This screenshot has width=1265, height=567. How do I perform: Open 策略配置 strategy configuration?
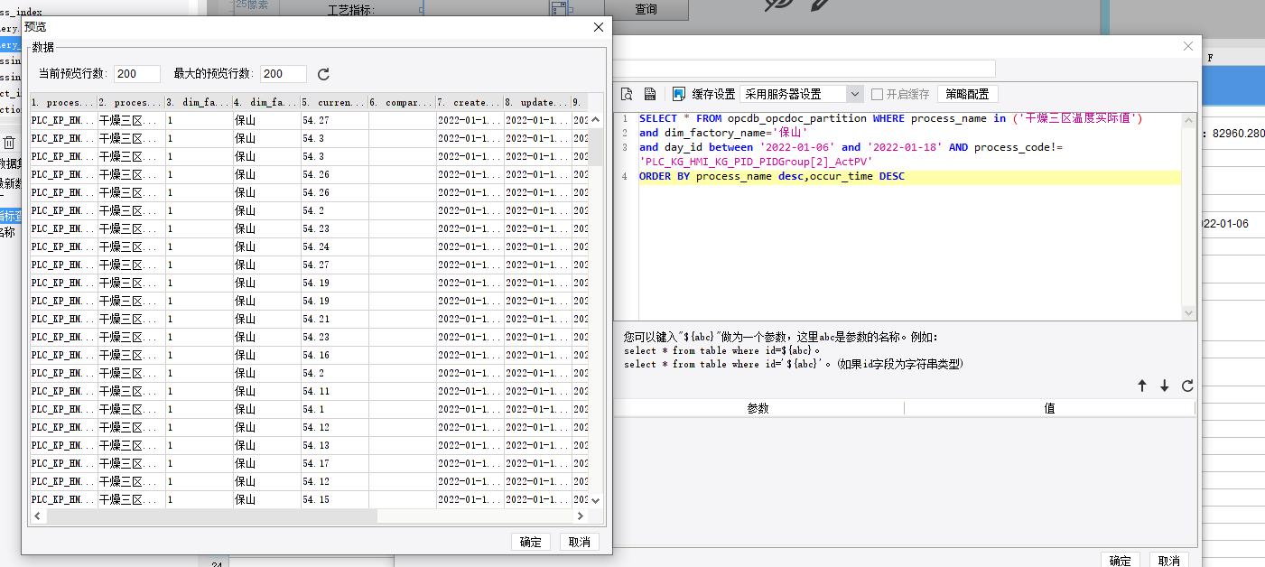click(967, 94)
